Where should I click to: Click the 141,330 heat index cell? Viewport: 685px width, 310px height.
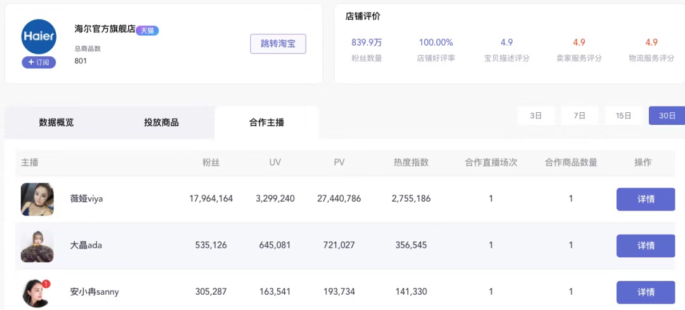[x=411, y=292]
